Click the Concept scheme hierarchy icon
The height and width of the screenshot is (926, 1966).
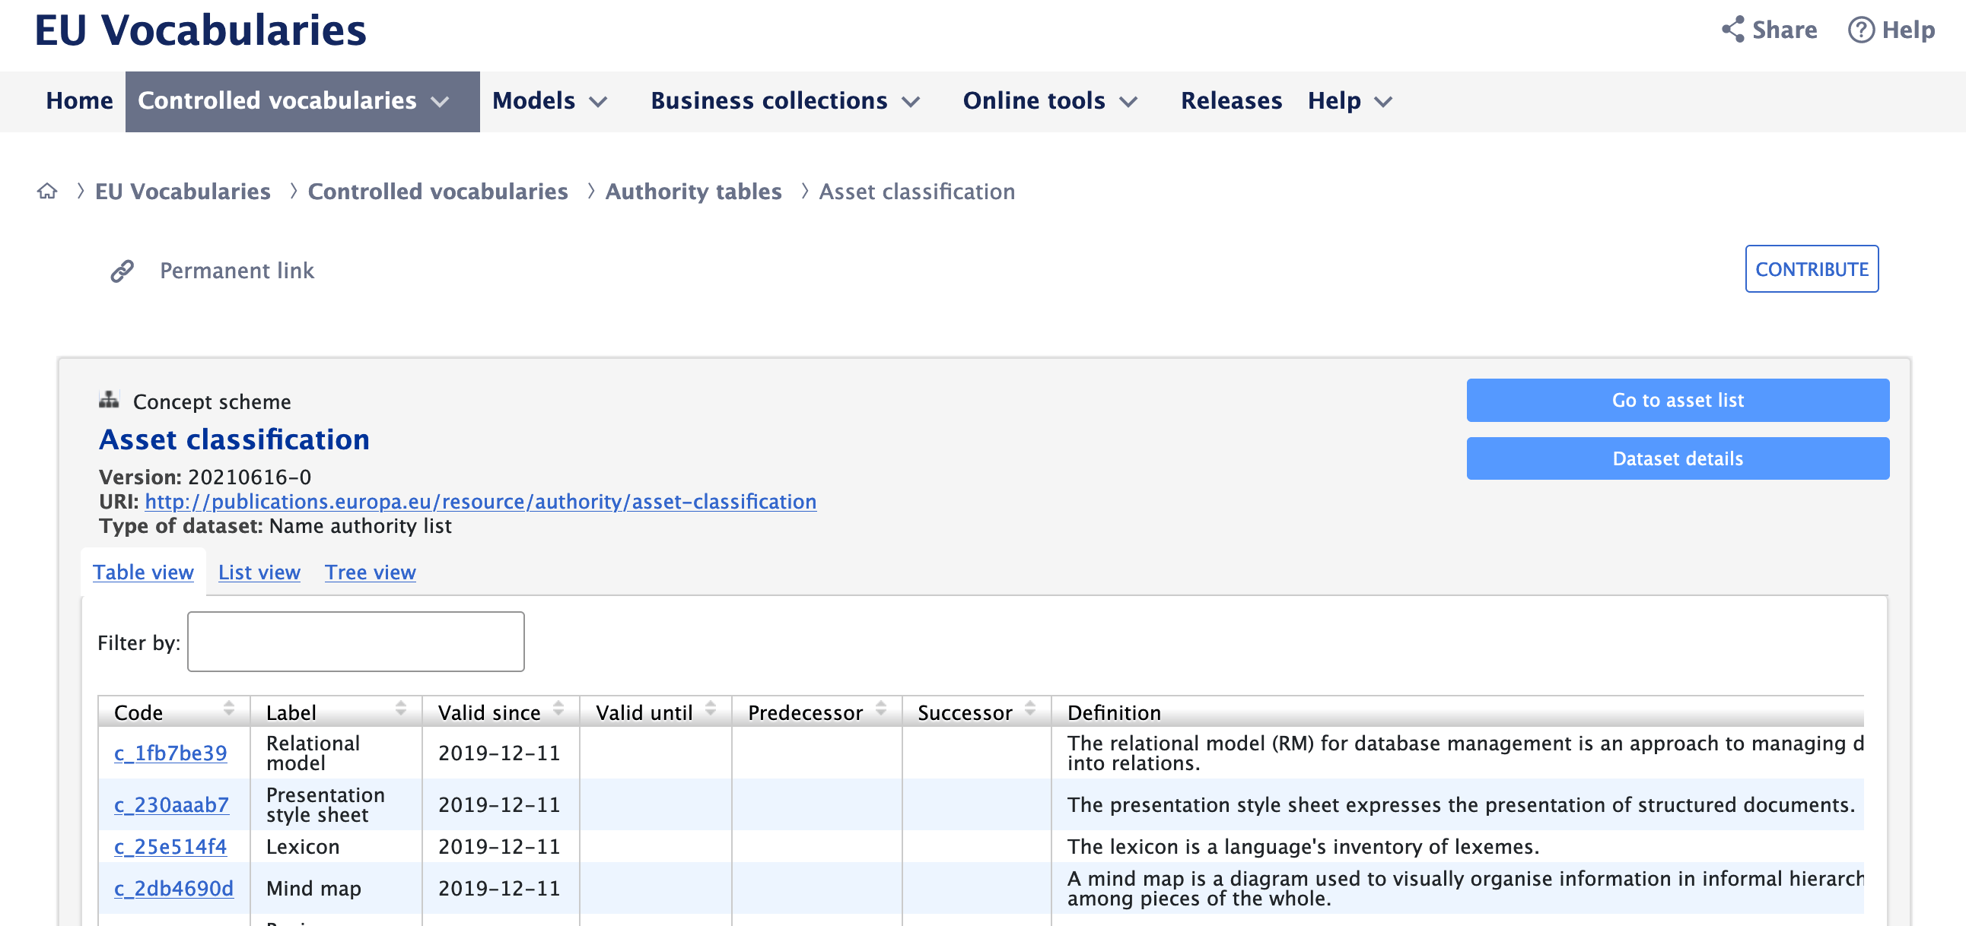pyautogui.click(x=109, y=399)
